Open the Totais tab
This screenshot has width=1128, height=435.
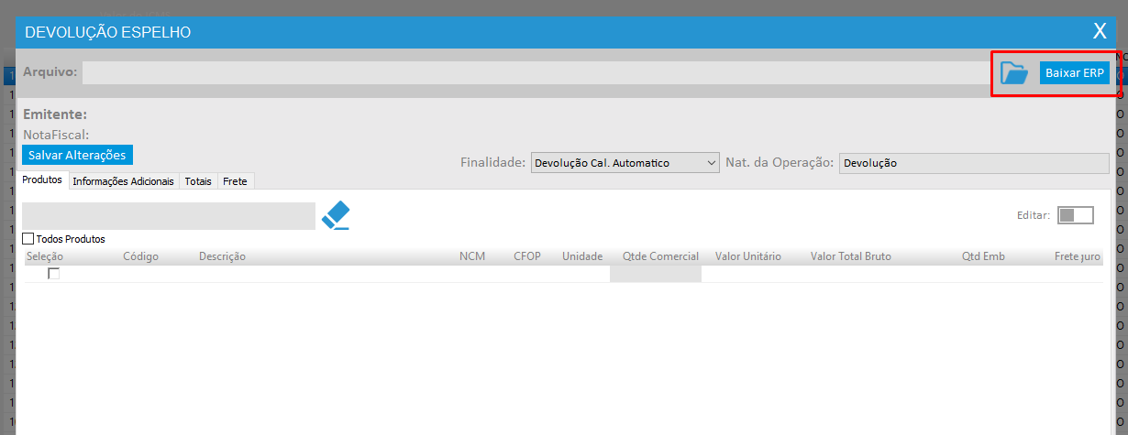[198, 181]
